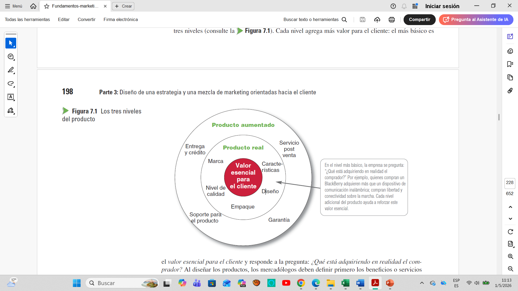The width and height of the screenshot is (518, 291).
Task: Select the highlighter pen tool
Action: [x=11, y=70]
